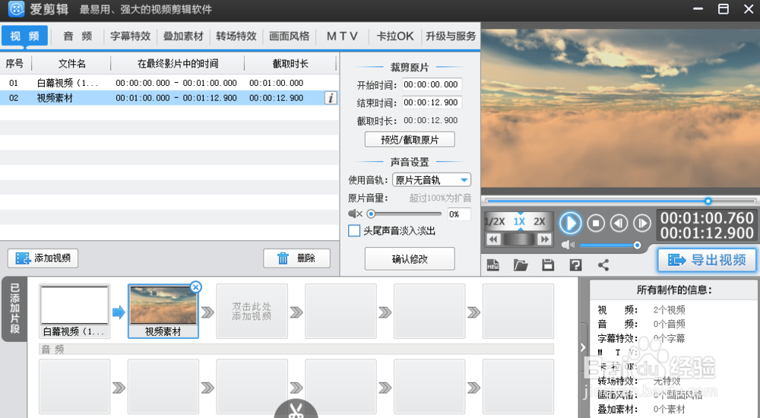760x418 pixels.
Task: Mute the preview speaker icon
Action: coord(568,245)
